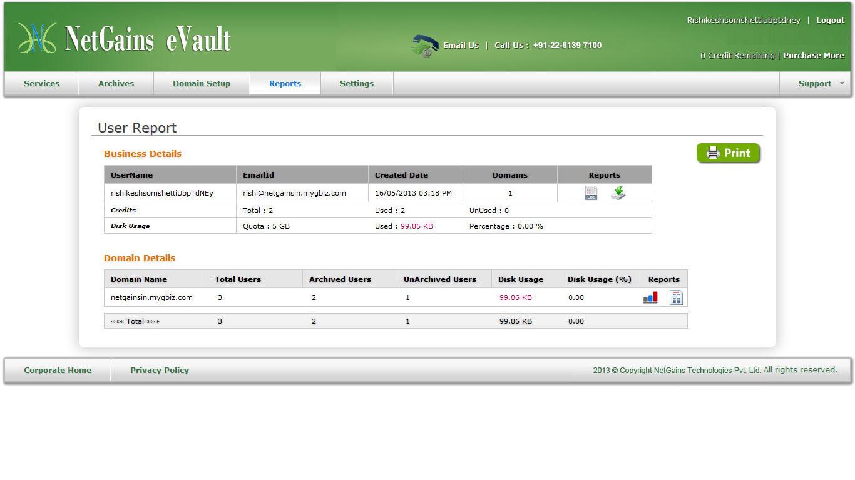Click the Business Details section heading
The image size is (855, 480).
[x=143, y=154]
